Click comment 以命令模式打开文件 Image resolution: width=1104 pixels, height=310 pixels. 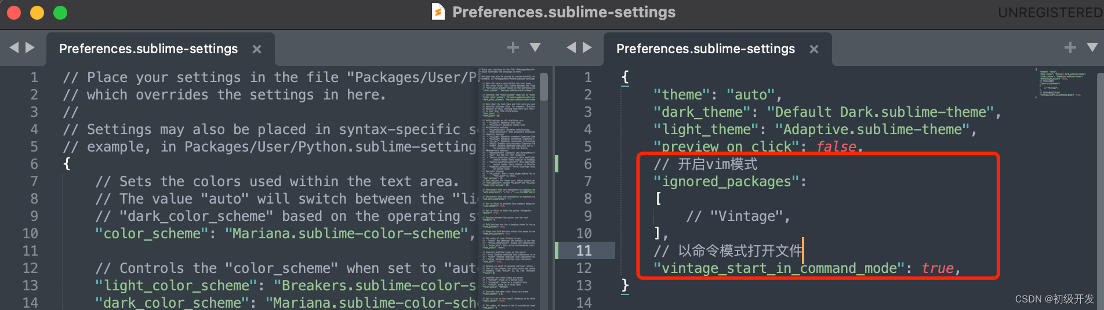(728, 251)
